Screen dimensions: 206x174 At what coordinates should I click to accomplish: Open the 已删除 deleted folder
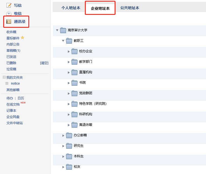click(x=11, y=63)
